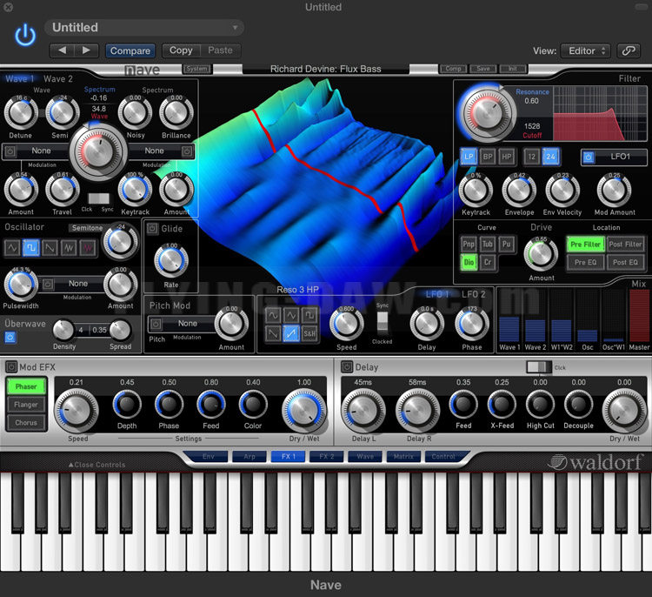Go to previous preset arrow

(x=62, y=50)
